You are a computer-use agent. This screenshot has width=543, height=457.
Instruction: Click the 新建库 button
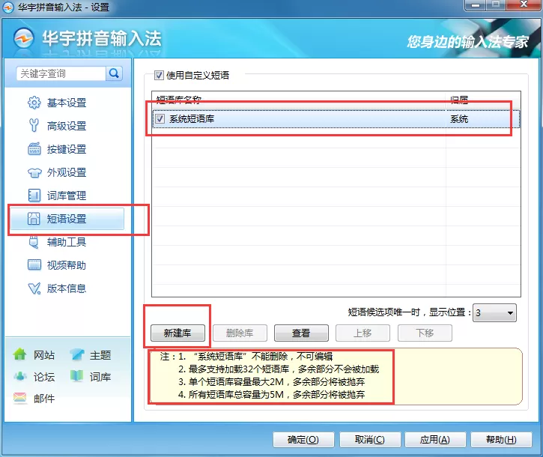pos(178,333)
